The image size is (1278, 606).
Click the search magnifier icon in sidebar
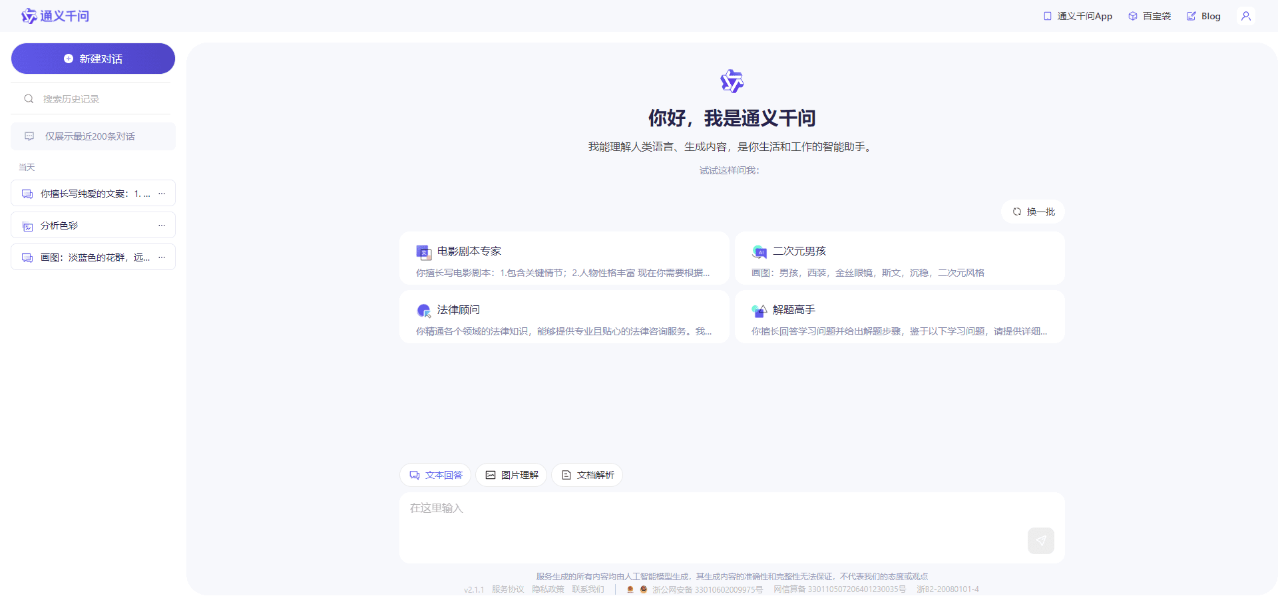(x=29, y=98)
